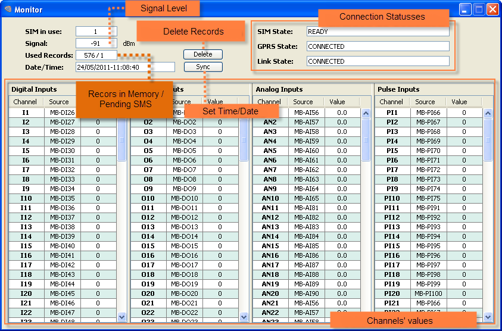Viewport: 502px width, 331px height.
Task: Click Value column header in Analog Inputs
Action: [337, 102]
